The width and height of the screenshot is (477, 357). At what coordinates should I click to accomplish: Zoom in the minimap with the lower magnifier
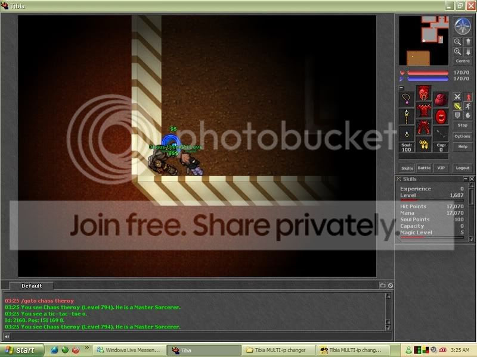pyautogui.click(x=457, y=52)
